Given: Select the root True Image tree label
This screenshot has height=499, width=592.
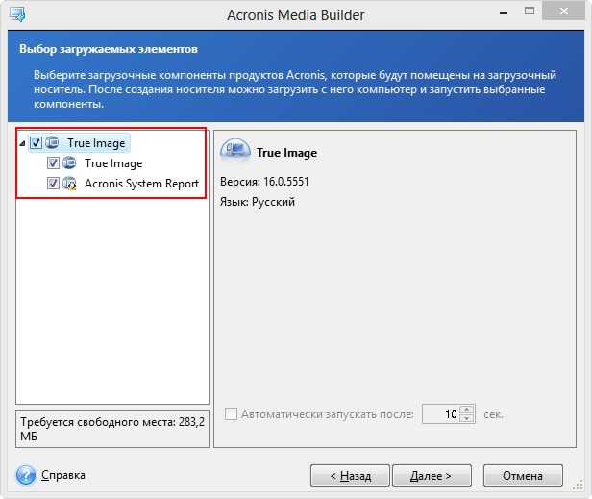Looking at the screenshot, I should coord(96,143).
